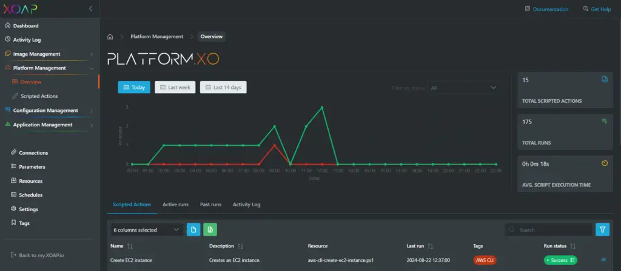621x271 pixels.
Task: Expand the Image Management menu chevron
Action: pos(92,54)
